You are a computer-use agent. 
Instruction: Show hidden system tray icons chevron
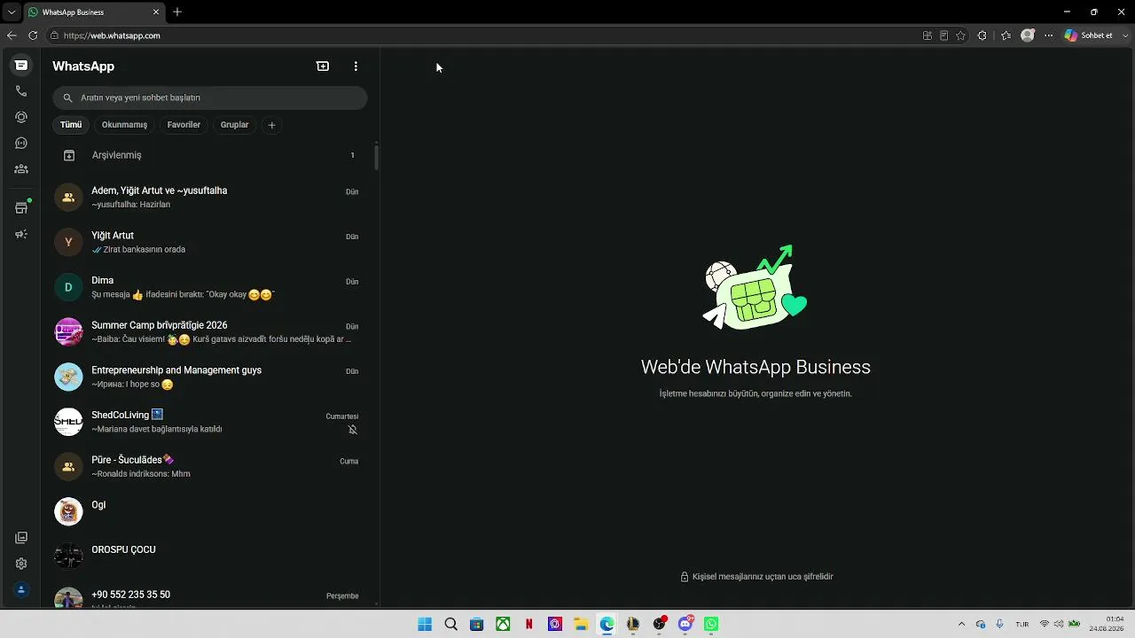tap(961, 624)
